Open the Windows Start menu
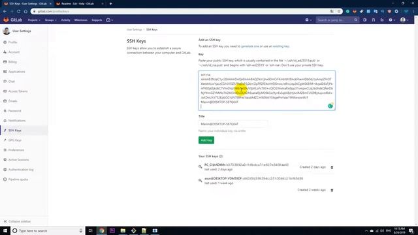The width and height of the screenshot is (418, 235). point(5,230)
